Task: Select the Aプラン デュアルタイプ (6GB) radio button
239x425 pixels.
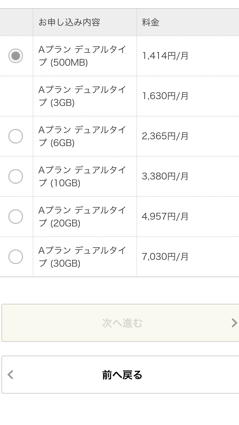Action: tap(16, 136)
